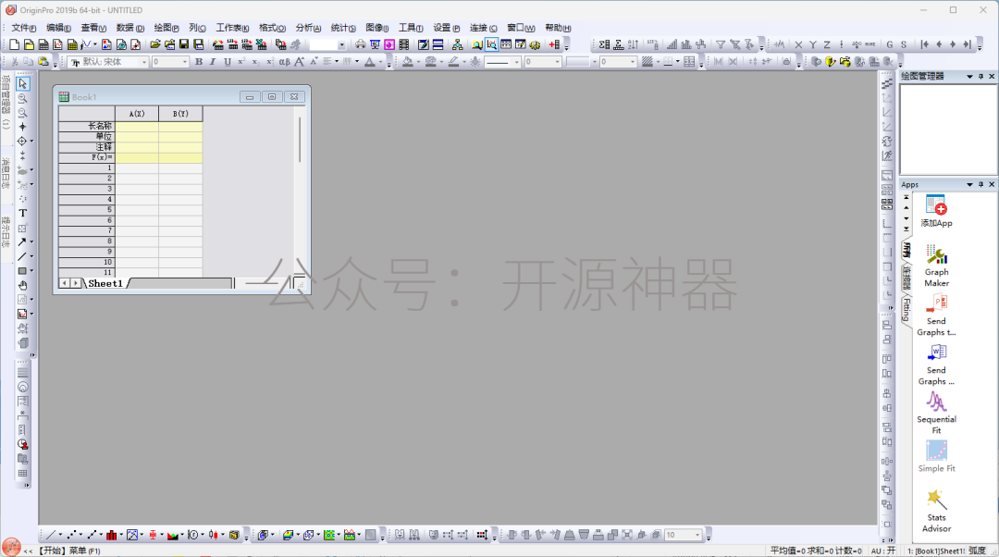This screenshot has width=999, height=557.
Task: Select the Text tool (T)
Action: point(23,214)
